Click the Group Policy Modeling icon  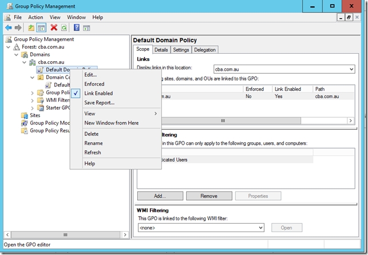[x=25, y=123]
